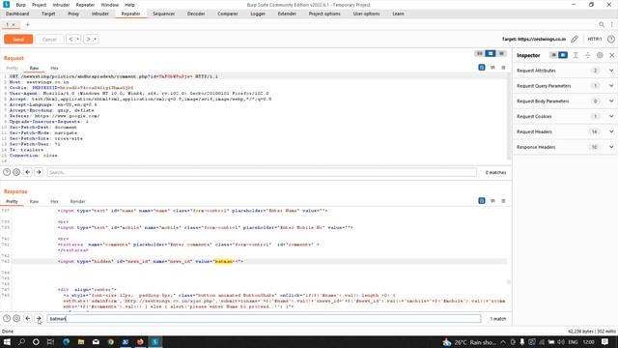Viewport: 618px width, 348px height.
Task: Open Request pane hamburger options menu
Action: point(503,68)
